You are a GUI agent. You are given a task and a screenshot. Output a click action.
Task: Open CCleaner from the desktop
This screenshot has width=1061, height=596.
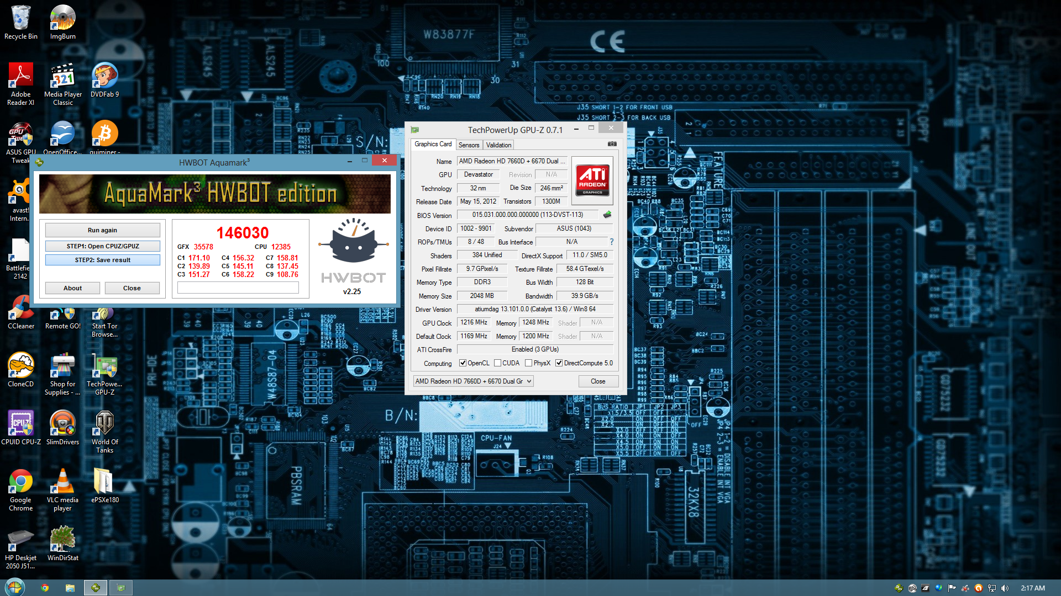pyautogui.click(x=20, y=312)
